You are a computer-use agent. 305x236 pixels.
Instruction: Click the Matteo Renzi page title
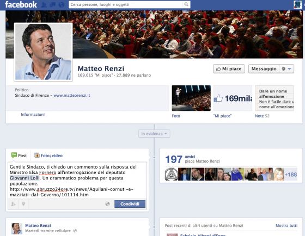(101, 69)
